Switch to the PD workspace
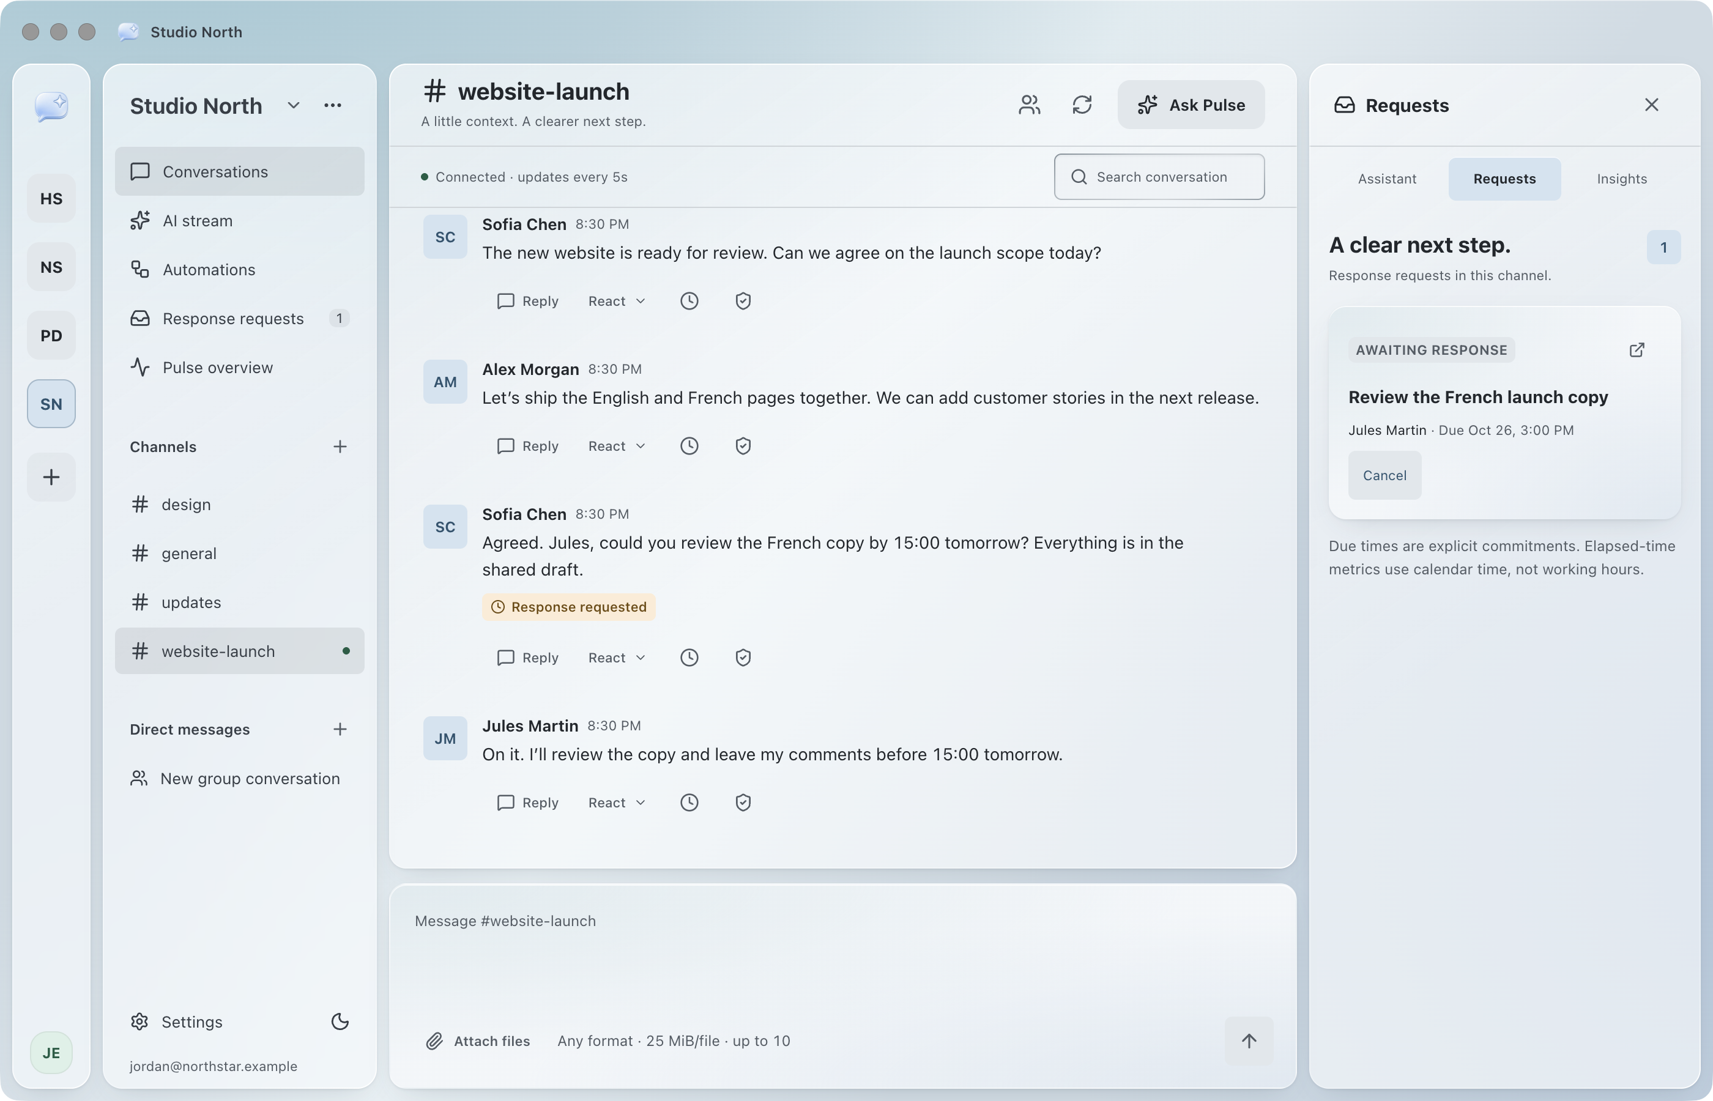1713x1101 pixels. (51, 336)
